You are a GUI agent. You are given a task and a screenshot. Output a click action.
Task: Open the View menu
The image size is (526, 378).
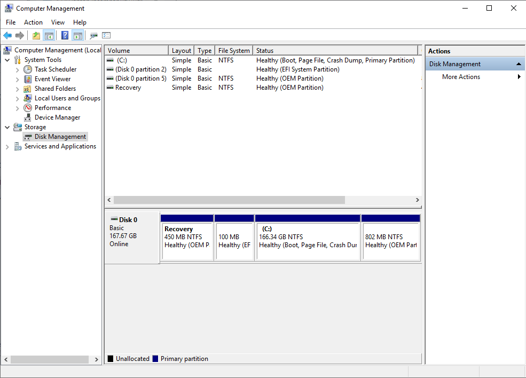click(x=58, y=22)
